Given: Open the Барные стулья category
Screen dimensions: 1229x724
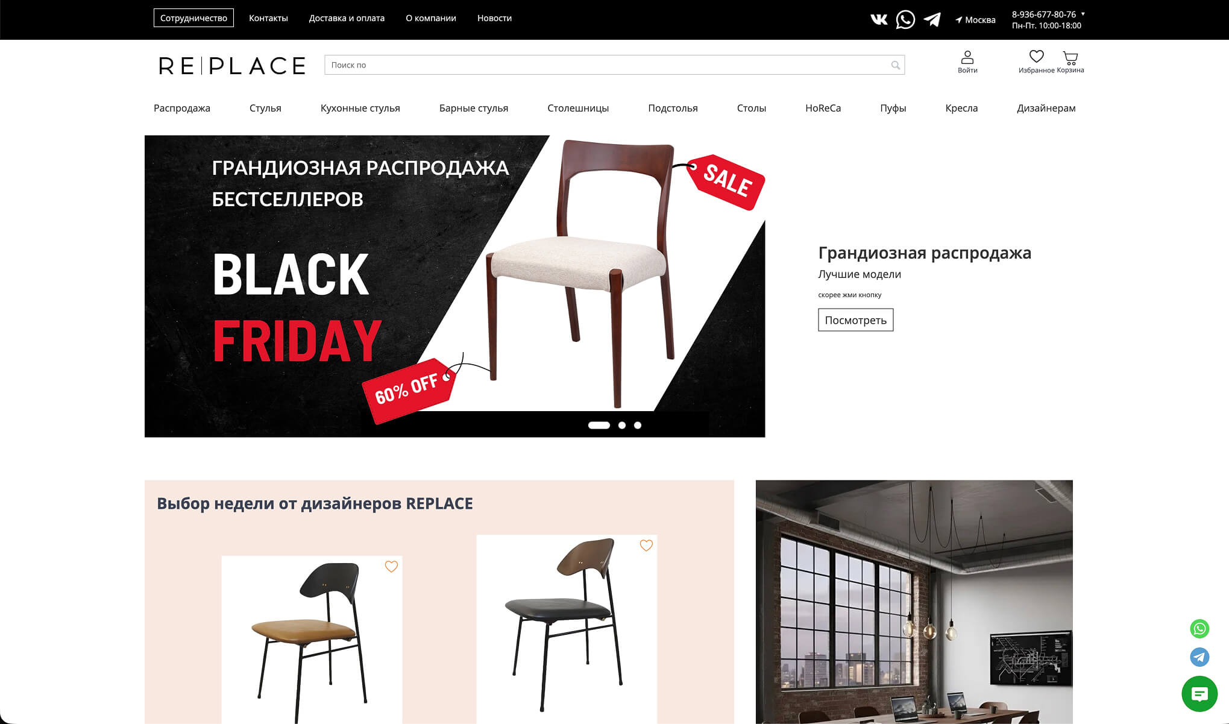Looking at the screenshot, I should 474,108.
